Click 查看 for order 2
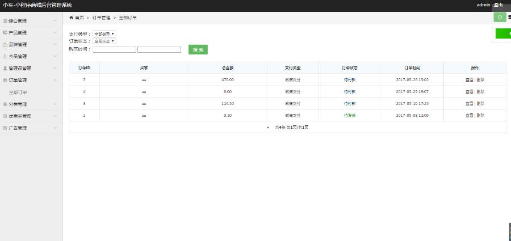511x241 pixels. (x=470, y=115)
